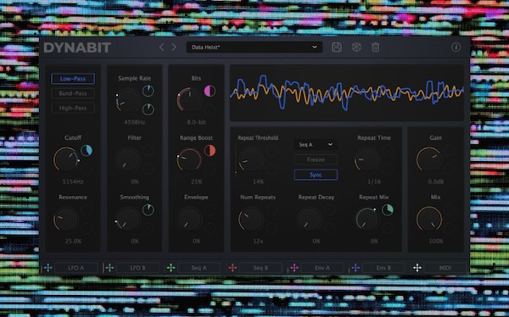Select the Low-Pass filter mode
509x317 pixels.
click(73, 79)
